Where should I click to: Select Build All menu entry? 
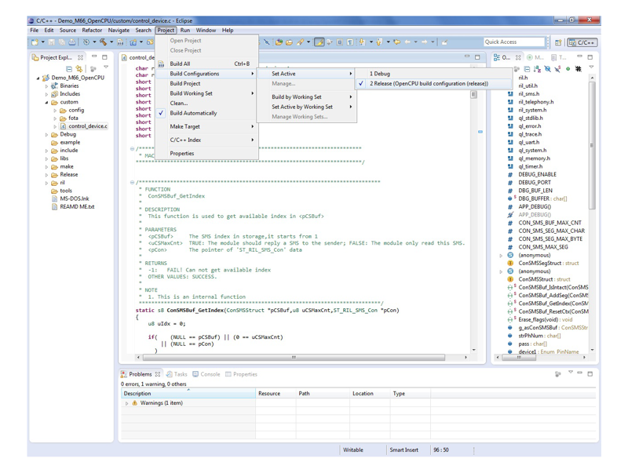coord(206,64)
